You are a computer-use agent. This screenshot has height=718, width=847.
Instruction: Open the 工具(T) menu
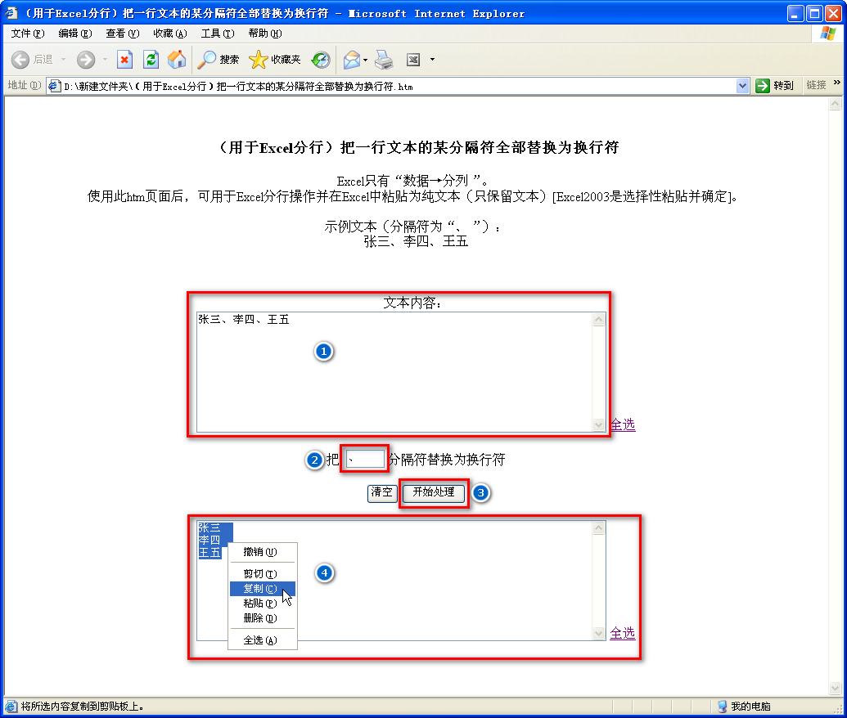pyautogui.click(x=218, y=34)
